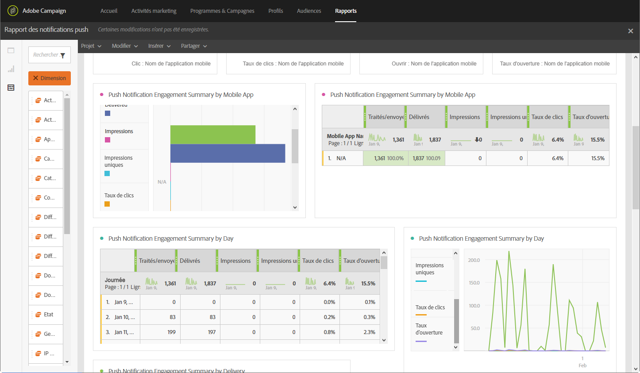The image size is (640, 373).
Task: Sort by Traités/envoyé column in Day table
Action: point(156,261)
